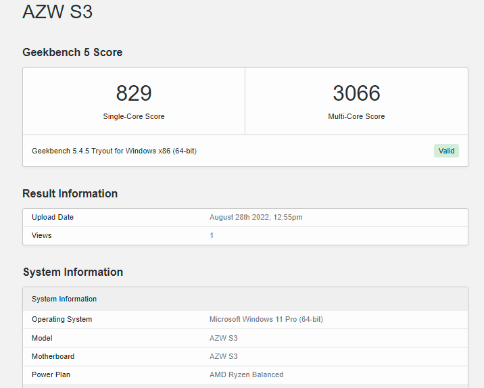The image size is (484, 388).
Task: Click the Geekbench 5 Score heading
Action: click(72, 52)
